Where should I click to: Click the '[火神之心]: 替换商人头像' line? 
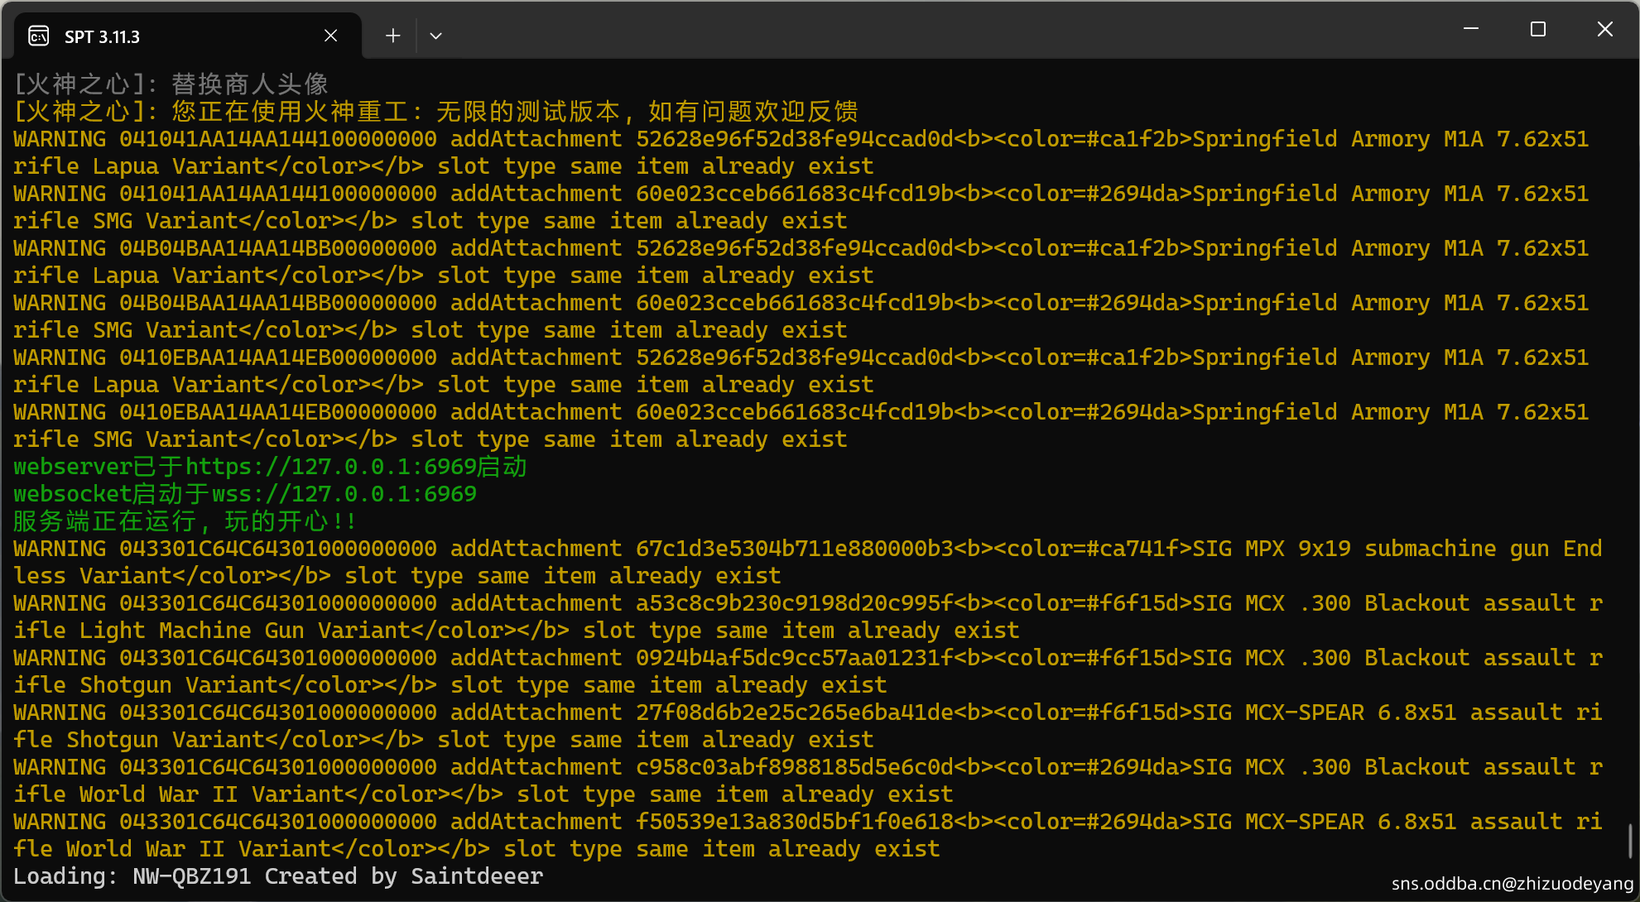pos(171,84)
